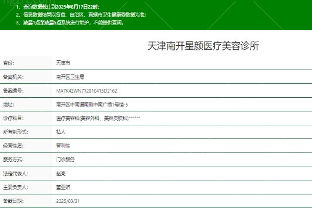
Task: Click the 备案日期 label
Action: tap(14, 201)
